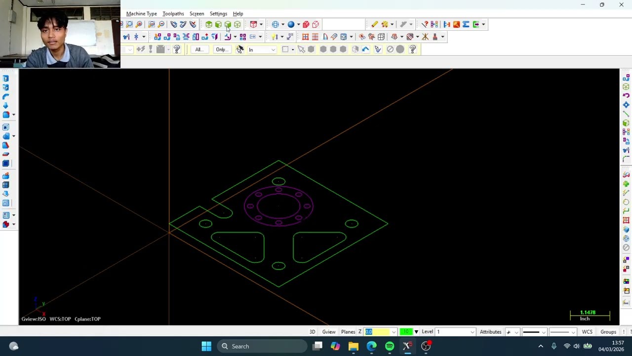The width and height of the screenshot is (632, 356).
Task: Click the zoom window magnifier icon
Action: click(x=129, y=24)
